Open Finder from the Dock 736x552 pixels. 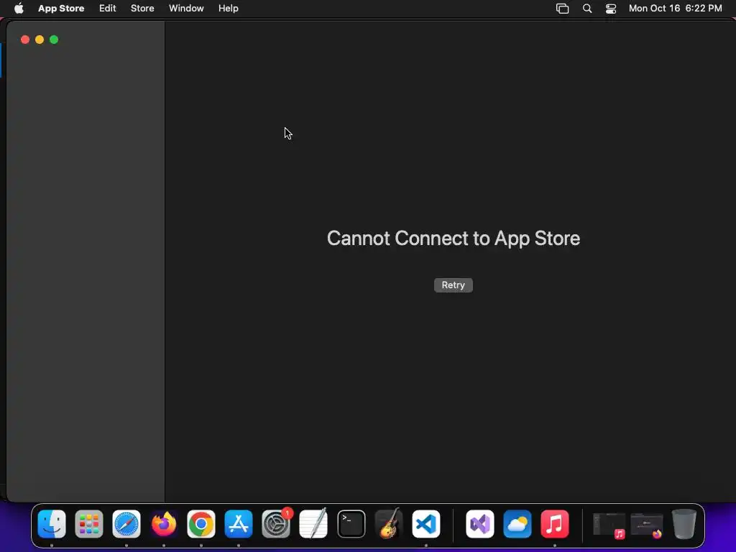click(x=52, y=524)
